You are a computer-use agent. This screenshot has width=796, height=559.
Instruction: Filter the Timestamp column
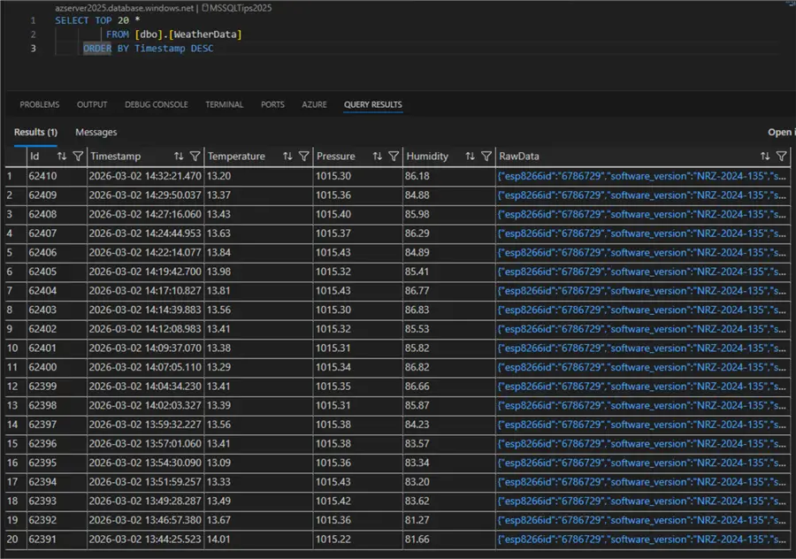[195, 157]
